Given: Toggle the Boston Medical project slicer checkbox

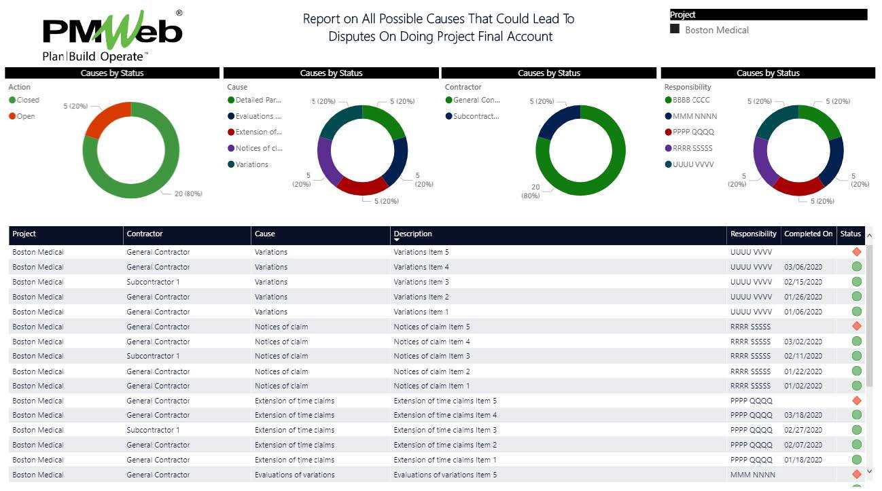Looking at the screenshot, I should 675,29.
